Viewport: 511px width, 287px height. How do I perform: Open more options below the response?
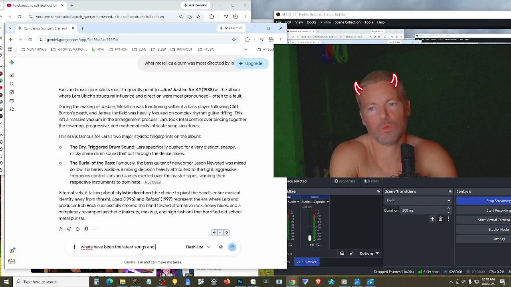click(95, 229)
